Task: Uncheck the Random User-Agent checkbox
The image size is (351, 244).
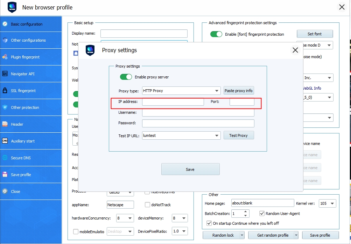Action: [262, 214]
